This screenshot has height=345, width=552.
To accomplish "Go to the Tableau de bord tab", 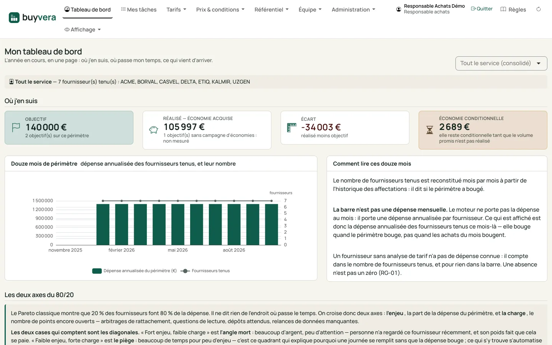I will coord(87,10).
